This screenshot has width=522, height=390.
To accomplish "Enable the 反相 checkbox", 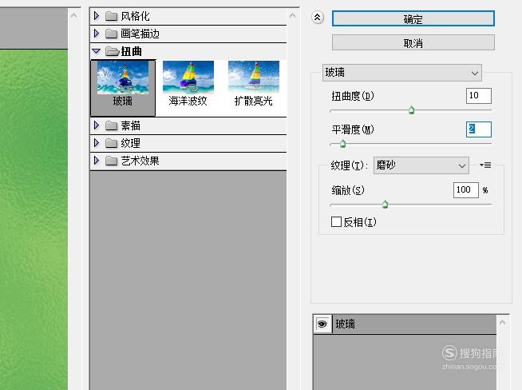I will (336, 221).
